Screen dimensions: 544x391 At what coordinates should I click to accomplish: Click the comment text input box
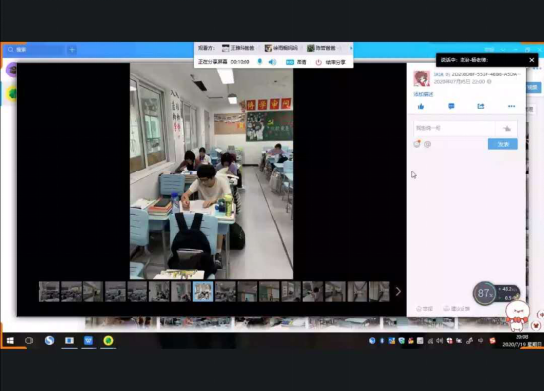455,128
